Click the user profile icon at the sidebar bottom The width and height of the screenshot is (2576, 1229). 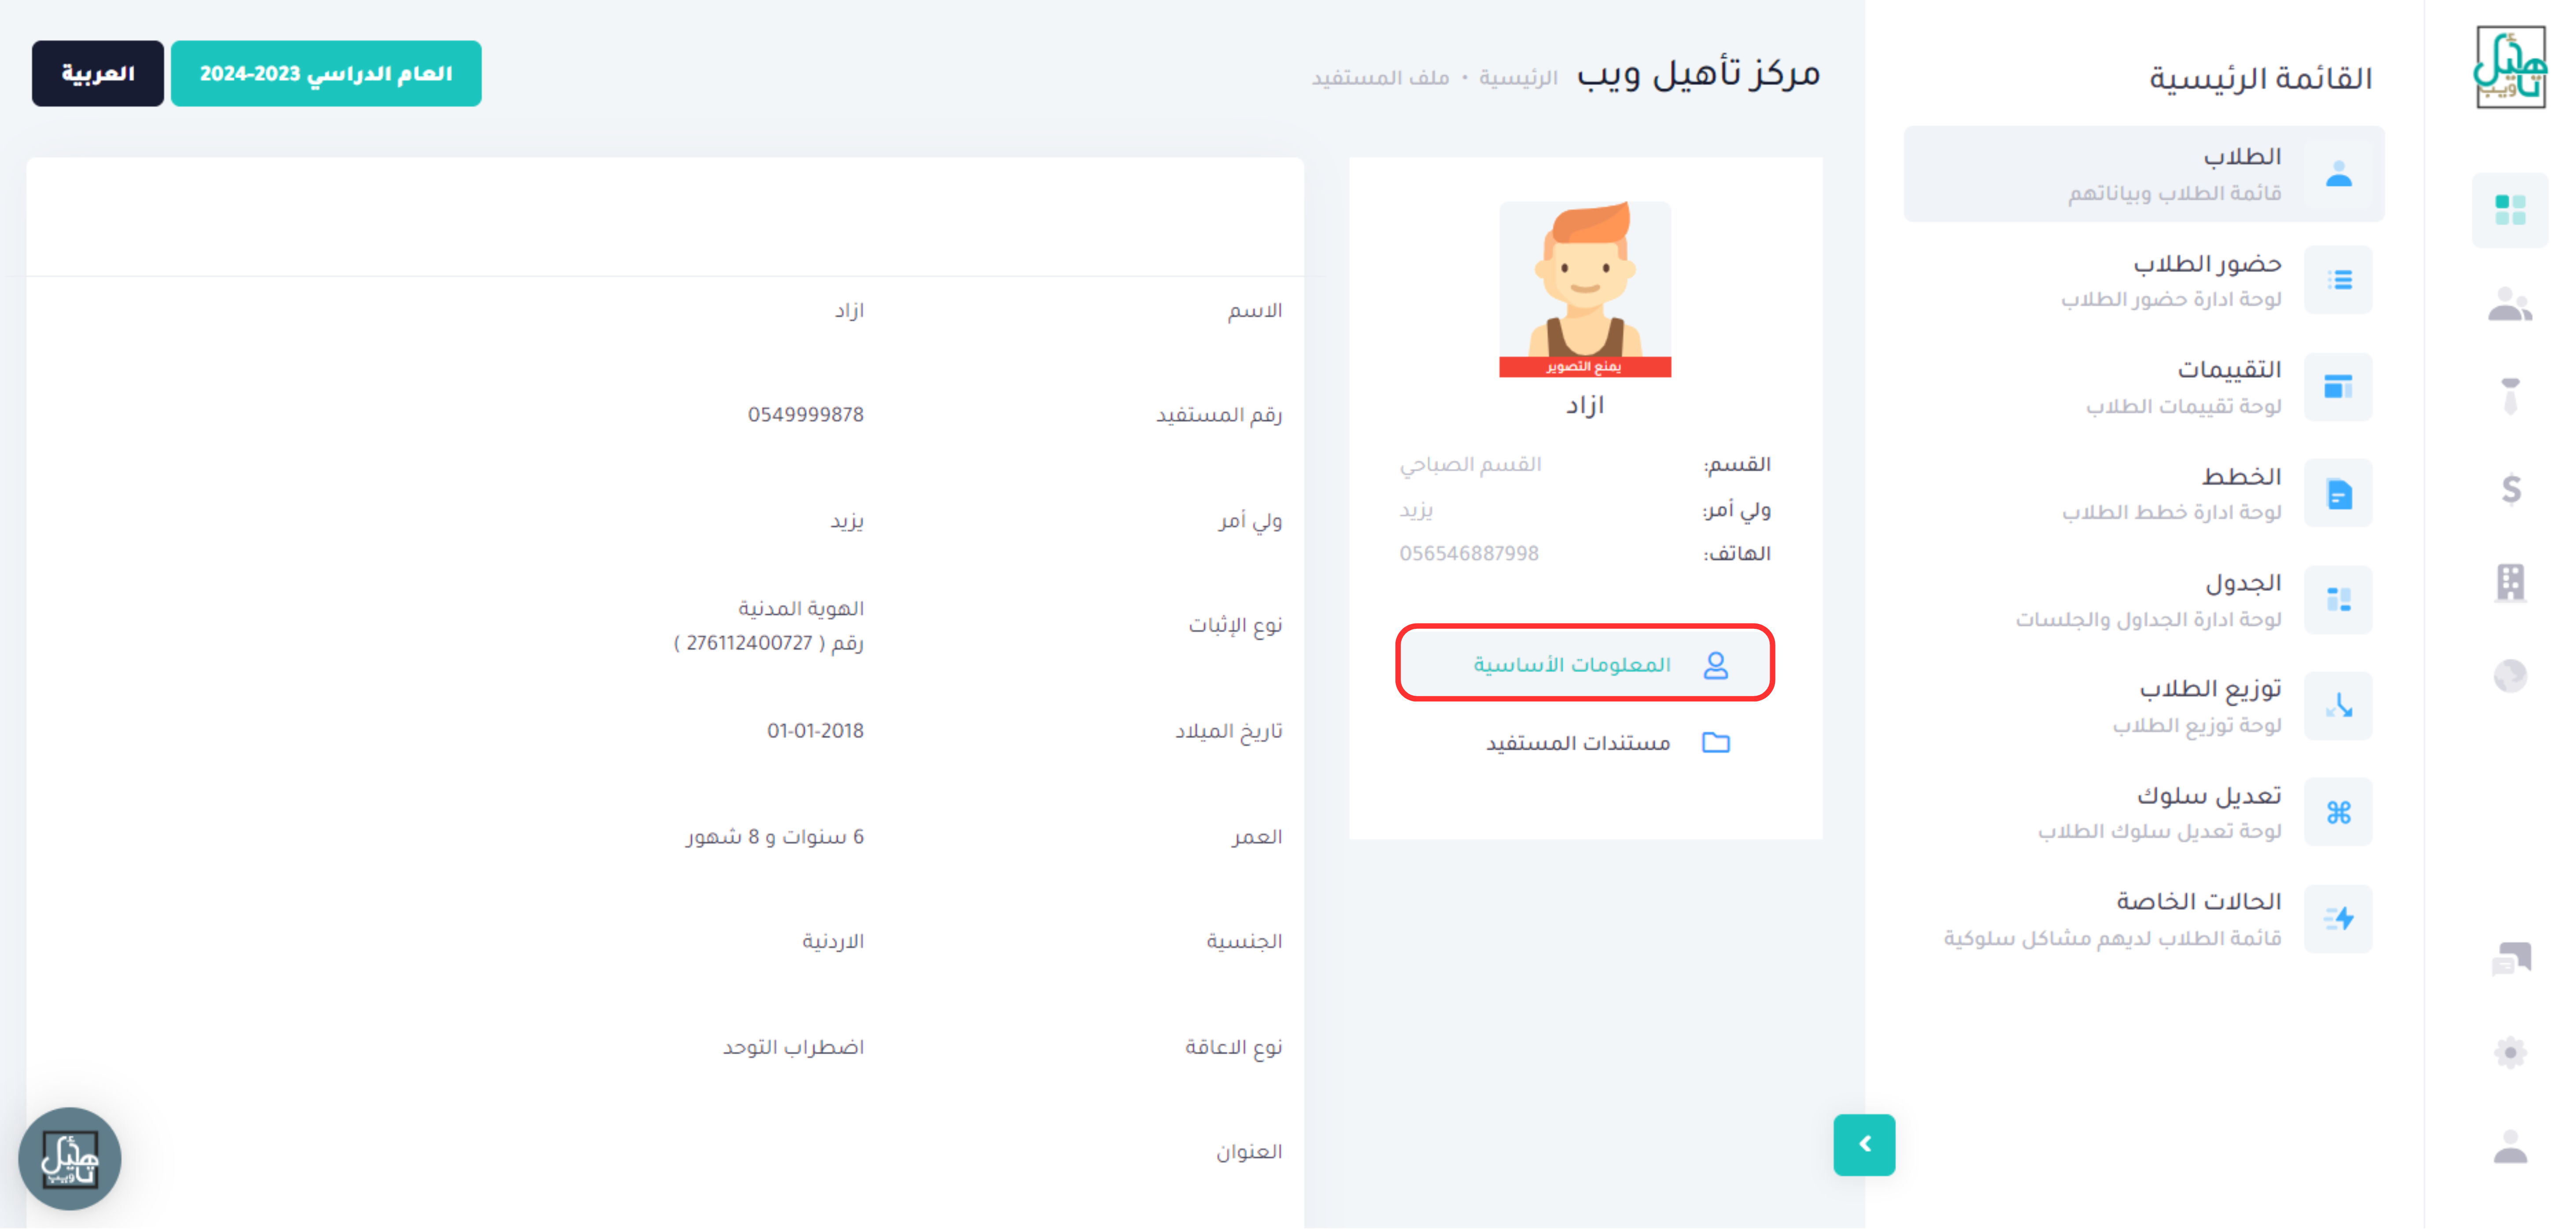click(x=2510, y=1146)
